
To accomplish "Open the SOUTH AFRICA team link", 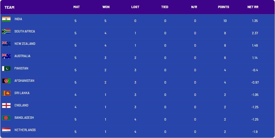I will tap(25, 31).
